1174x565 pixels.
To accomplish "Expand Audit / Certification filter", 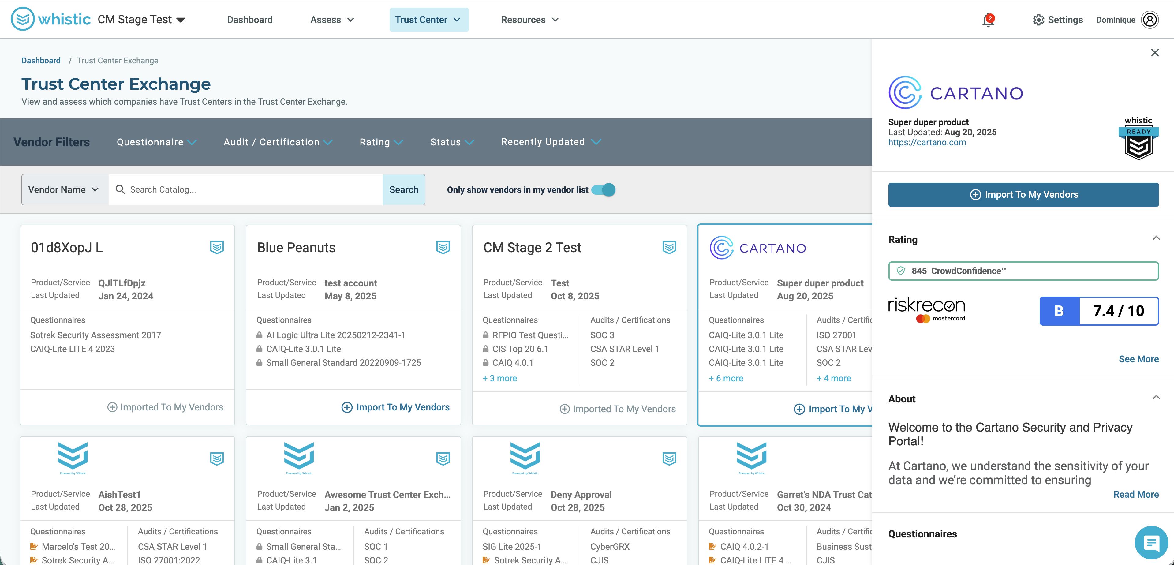I will (278, 142).
